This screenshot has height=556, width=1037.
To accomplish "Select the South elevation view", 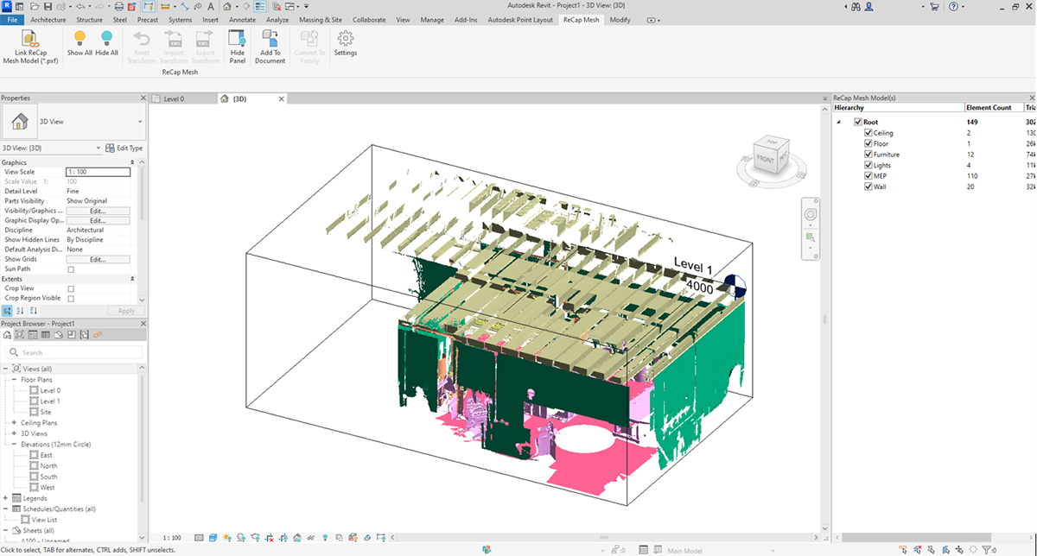I will (48, 477).
